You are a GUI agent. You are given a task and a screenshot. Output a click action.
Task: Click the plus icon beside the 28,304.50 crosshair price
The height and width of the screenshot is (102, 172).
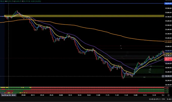pos(163,76)
